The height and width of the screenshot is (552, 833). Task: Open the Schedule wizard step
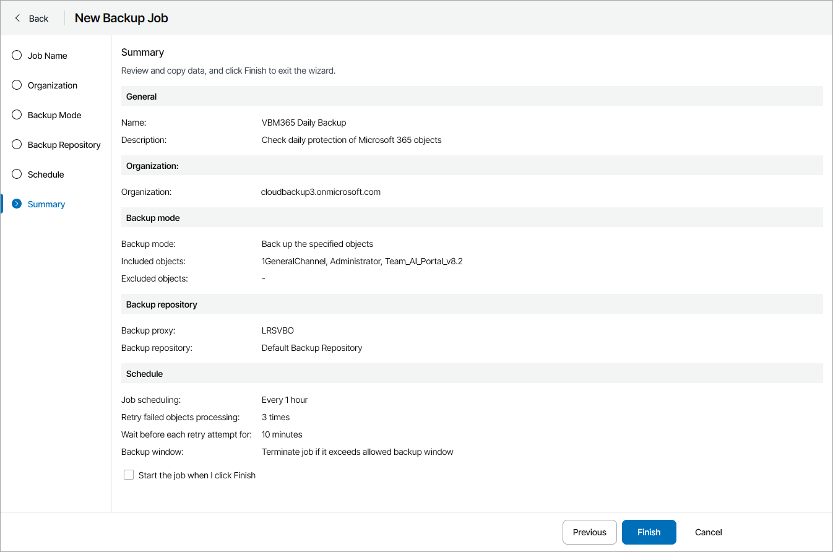point(46,175)
